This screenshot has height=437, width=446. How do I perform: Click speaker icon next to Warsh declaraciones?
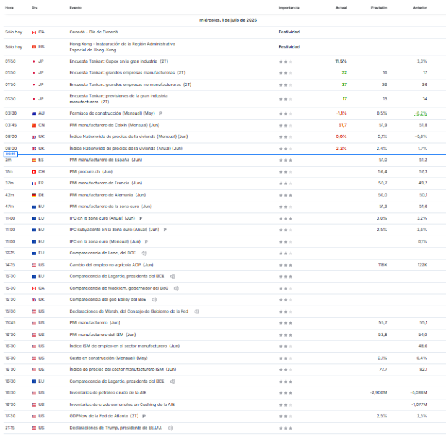[196, 311]
